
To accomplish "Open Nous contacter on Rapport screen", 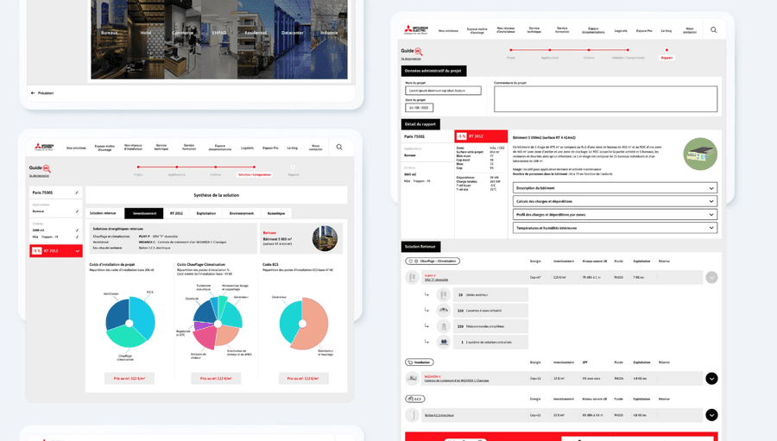I will tap(690, 30).
